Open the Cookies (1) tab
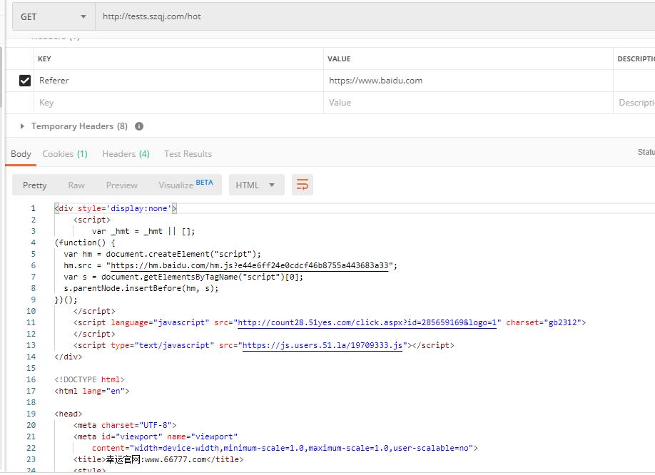Viewport: 655px width, 475px height. pyautogui.click(x=65, y=154)
